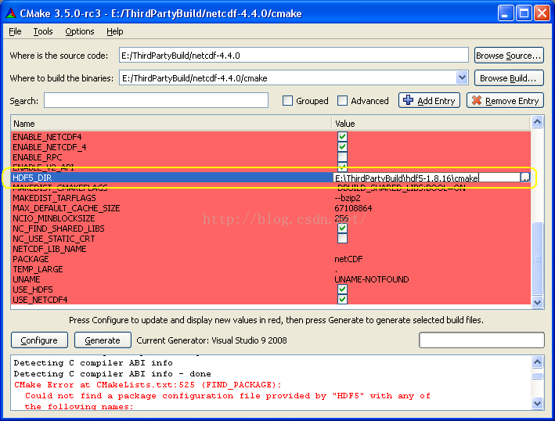Viewport: 555px width, 421px height.
Task: Click the output log down arrow
Action: (537, 403)
